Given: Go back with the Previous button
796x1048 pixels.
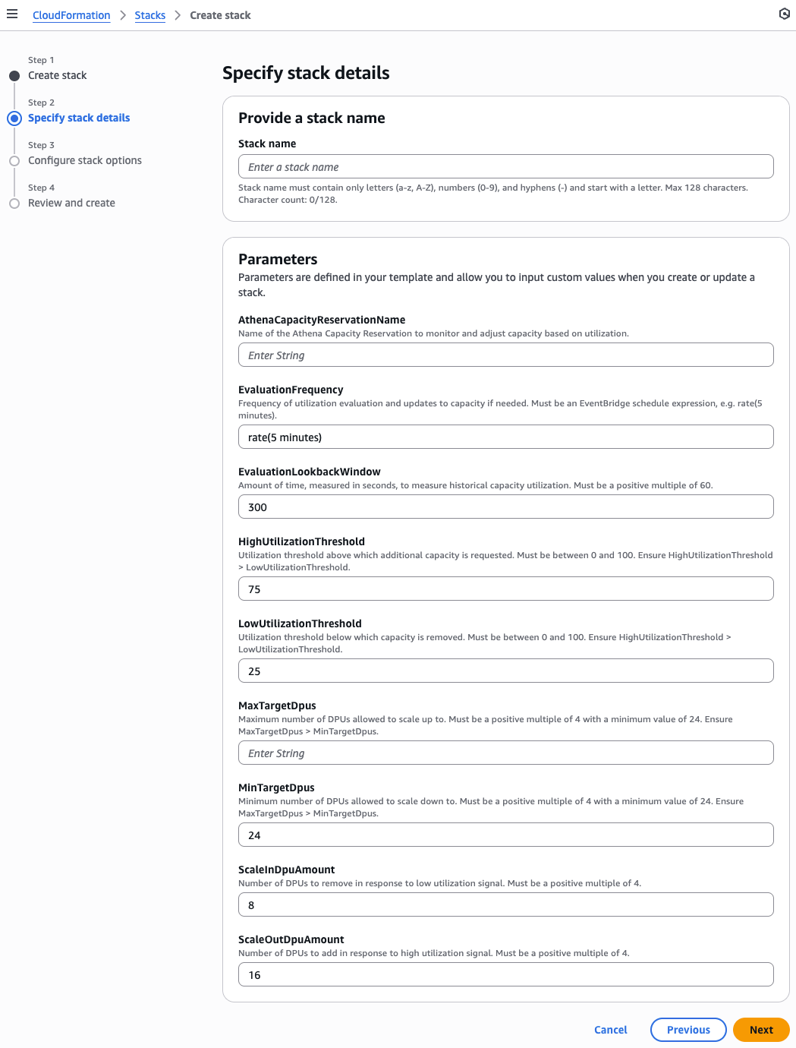Looking at the screenshot, I should pos(688,1030).
